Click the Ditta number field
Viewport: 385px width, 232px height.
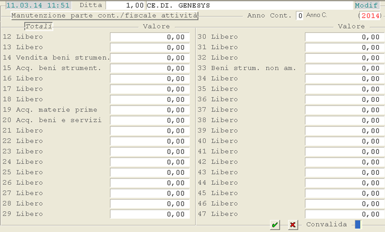[x=126, y=5]
